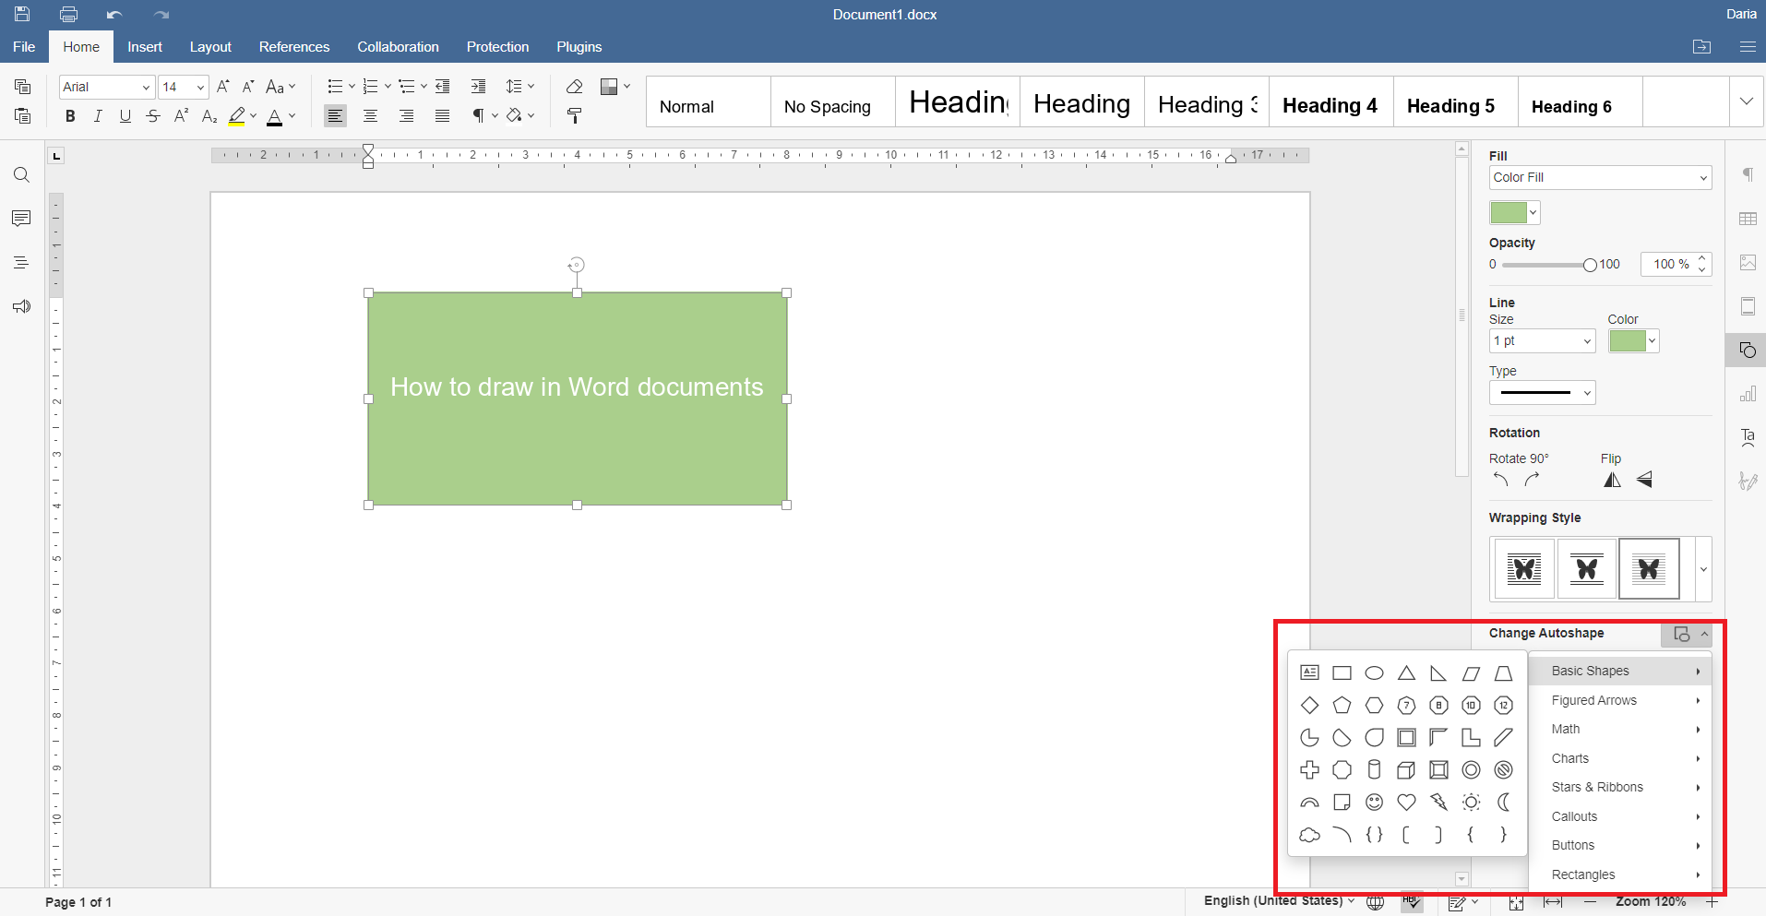Click the document language English (United States)
The width and height of the screenshot is (1766, 916).
[1272, 901]
